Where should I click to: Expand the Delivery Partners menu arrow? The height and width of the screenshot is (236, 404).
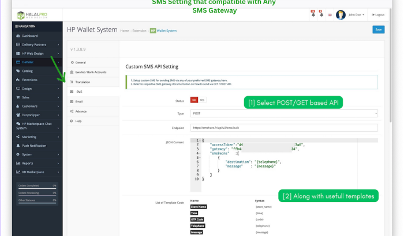(x=58, y=45)
